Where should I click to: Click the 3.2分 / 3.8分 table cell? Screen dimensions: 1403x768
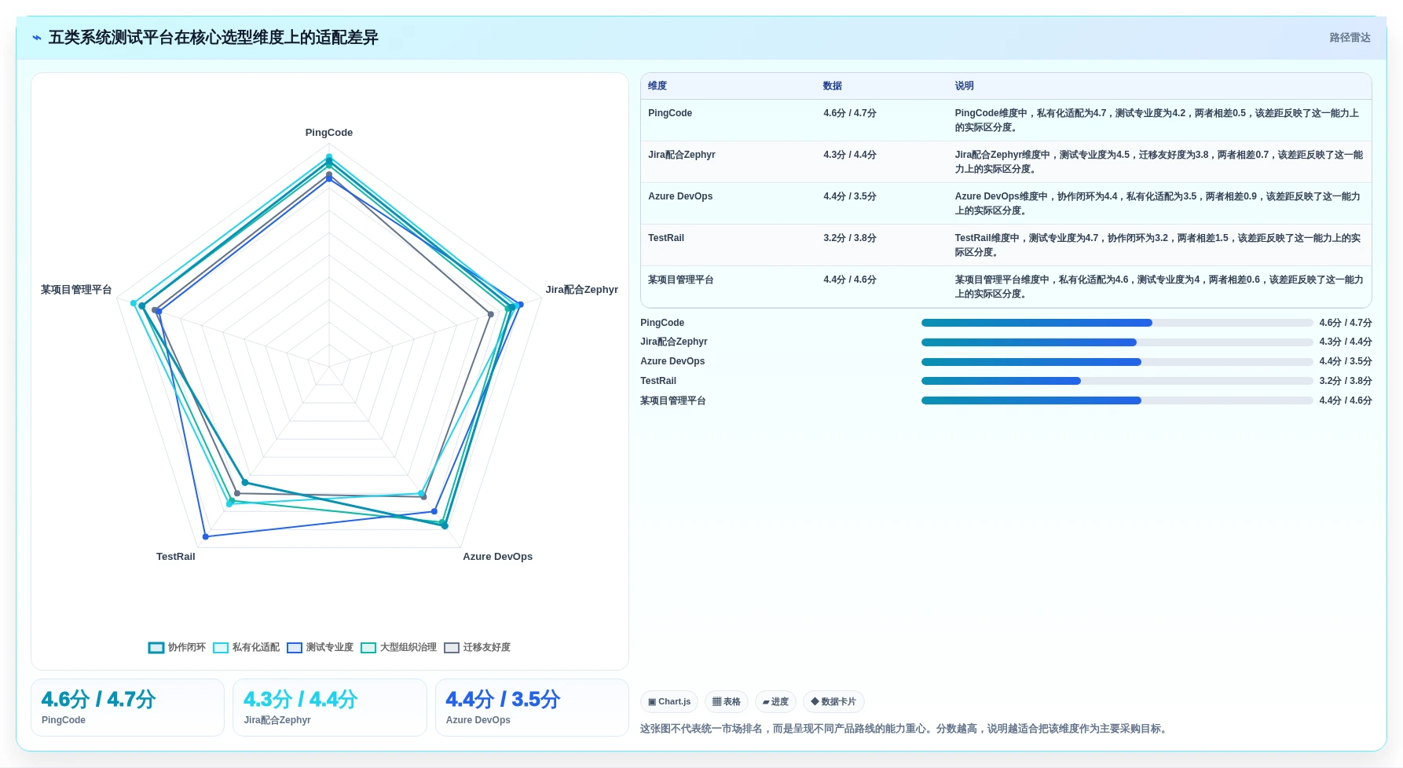click(850, 238)
